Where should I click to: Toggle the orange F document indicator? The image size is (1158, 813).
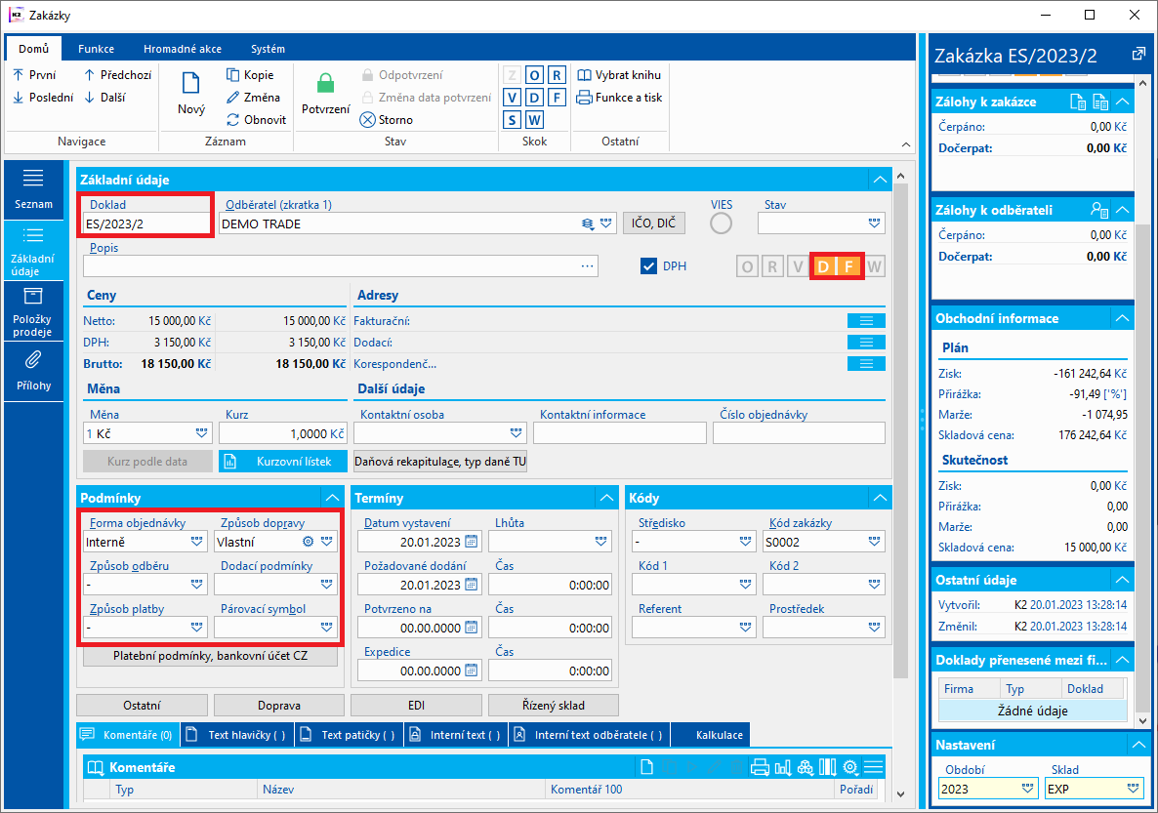[x=849, y=266]
